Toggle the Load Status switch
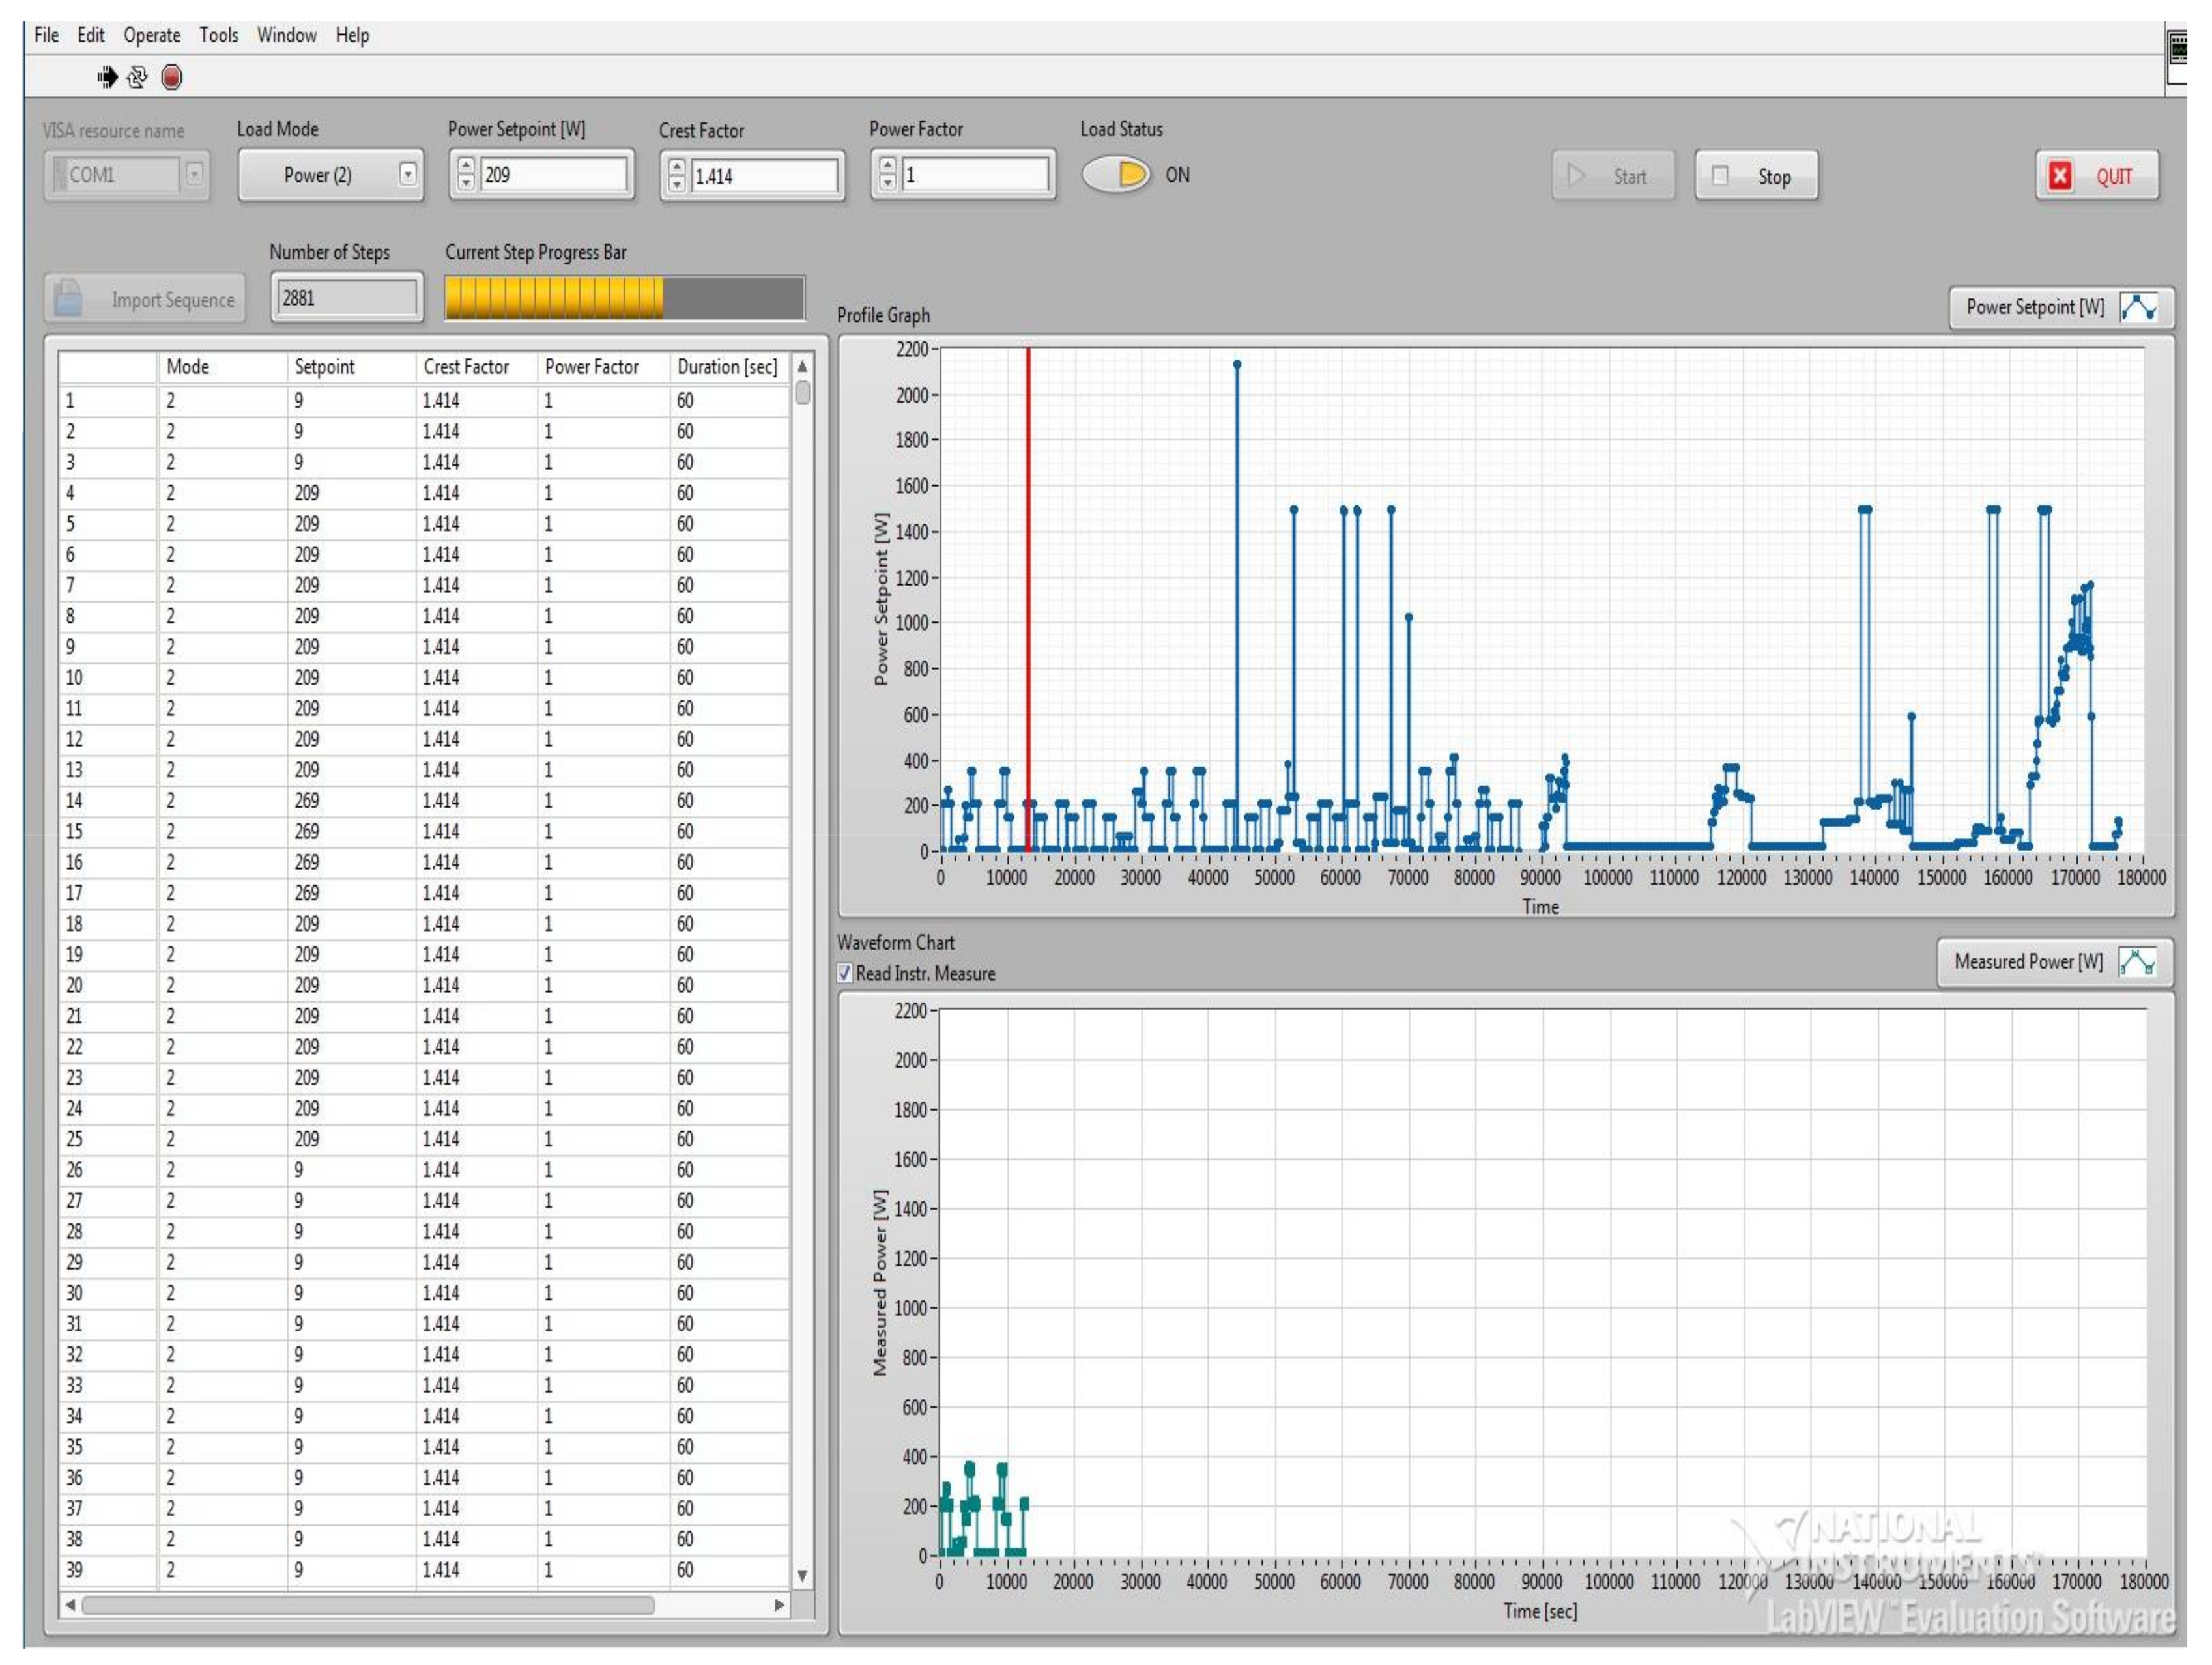This screenshot has height=1665, width=2212. [x=1116, y=175]
